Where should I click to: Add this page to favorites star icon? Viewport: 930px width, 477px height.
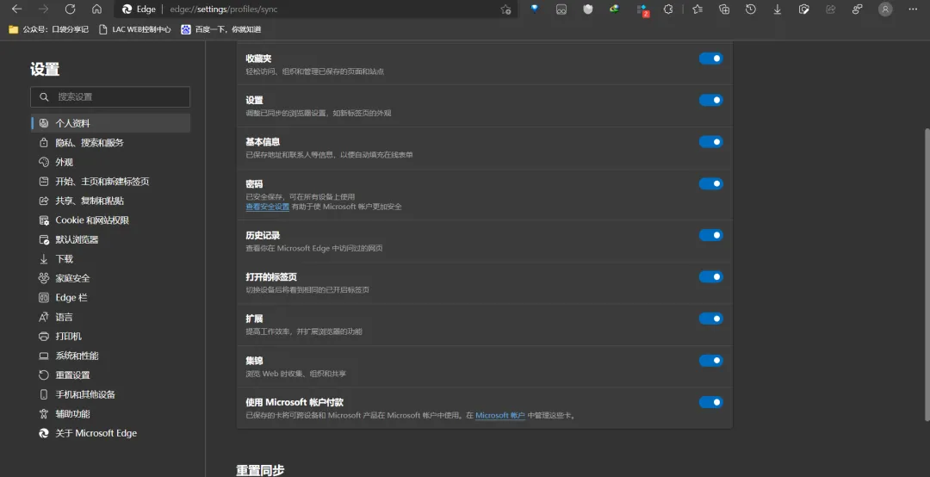(x=505, y=9)
